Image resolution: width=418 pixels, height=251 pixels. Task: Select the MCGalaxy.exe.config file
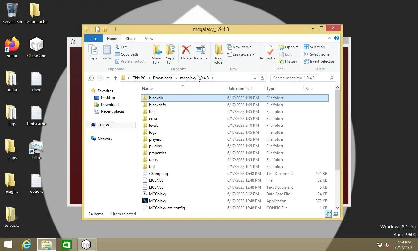pyautogui.click(x=235, y=208)
